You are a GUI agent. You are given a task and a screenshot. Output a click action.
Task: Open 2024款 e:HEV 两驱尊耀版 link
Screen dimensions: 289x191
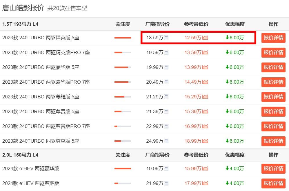tap(31, 183)
